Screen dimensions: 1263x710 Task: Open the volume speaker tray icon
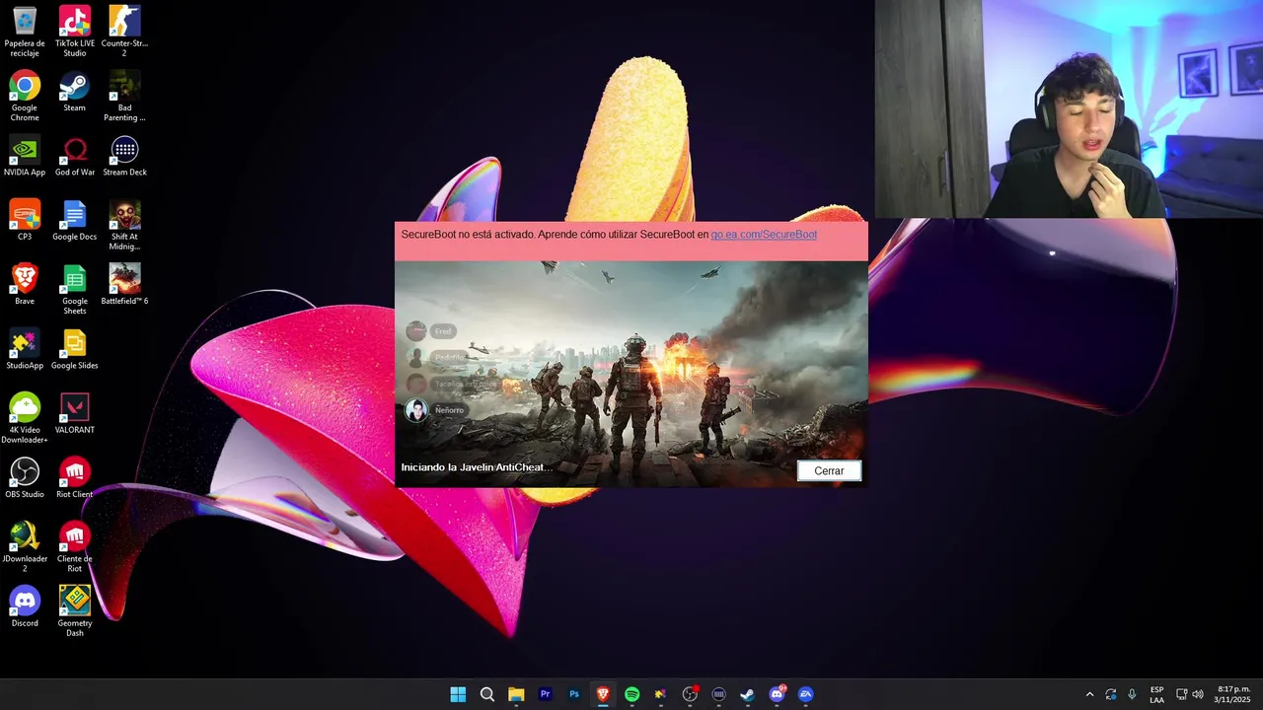click(x=1198, y=694)
